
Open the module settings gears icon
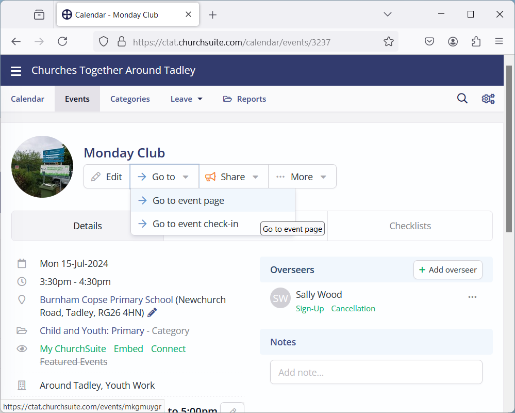click(488, 99)
